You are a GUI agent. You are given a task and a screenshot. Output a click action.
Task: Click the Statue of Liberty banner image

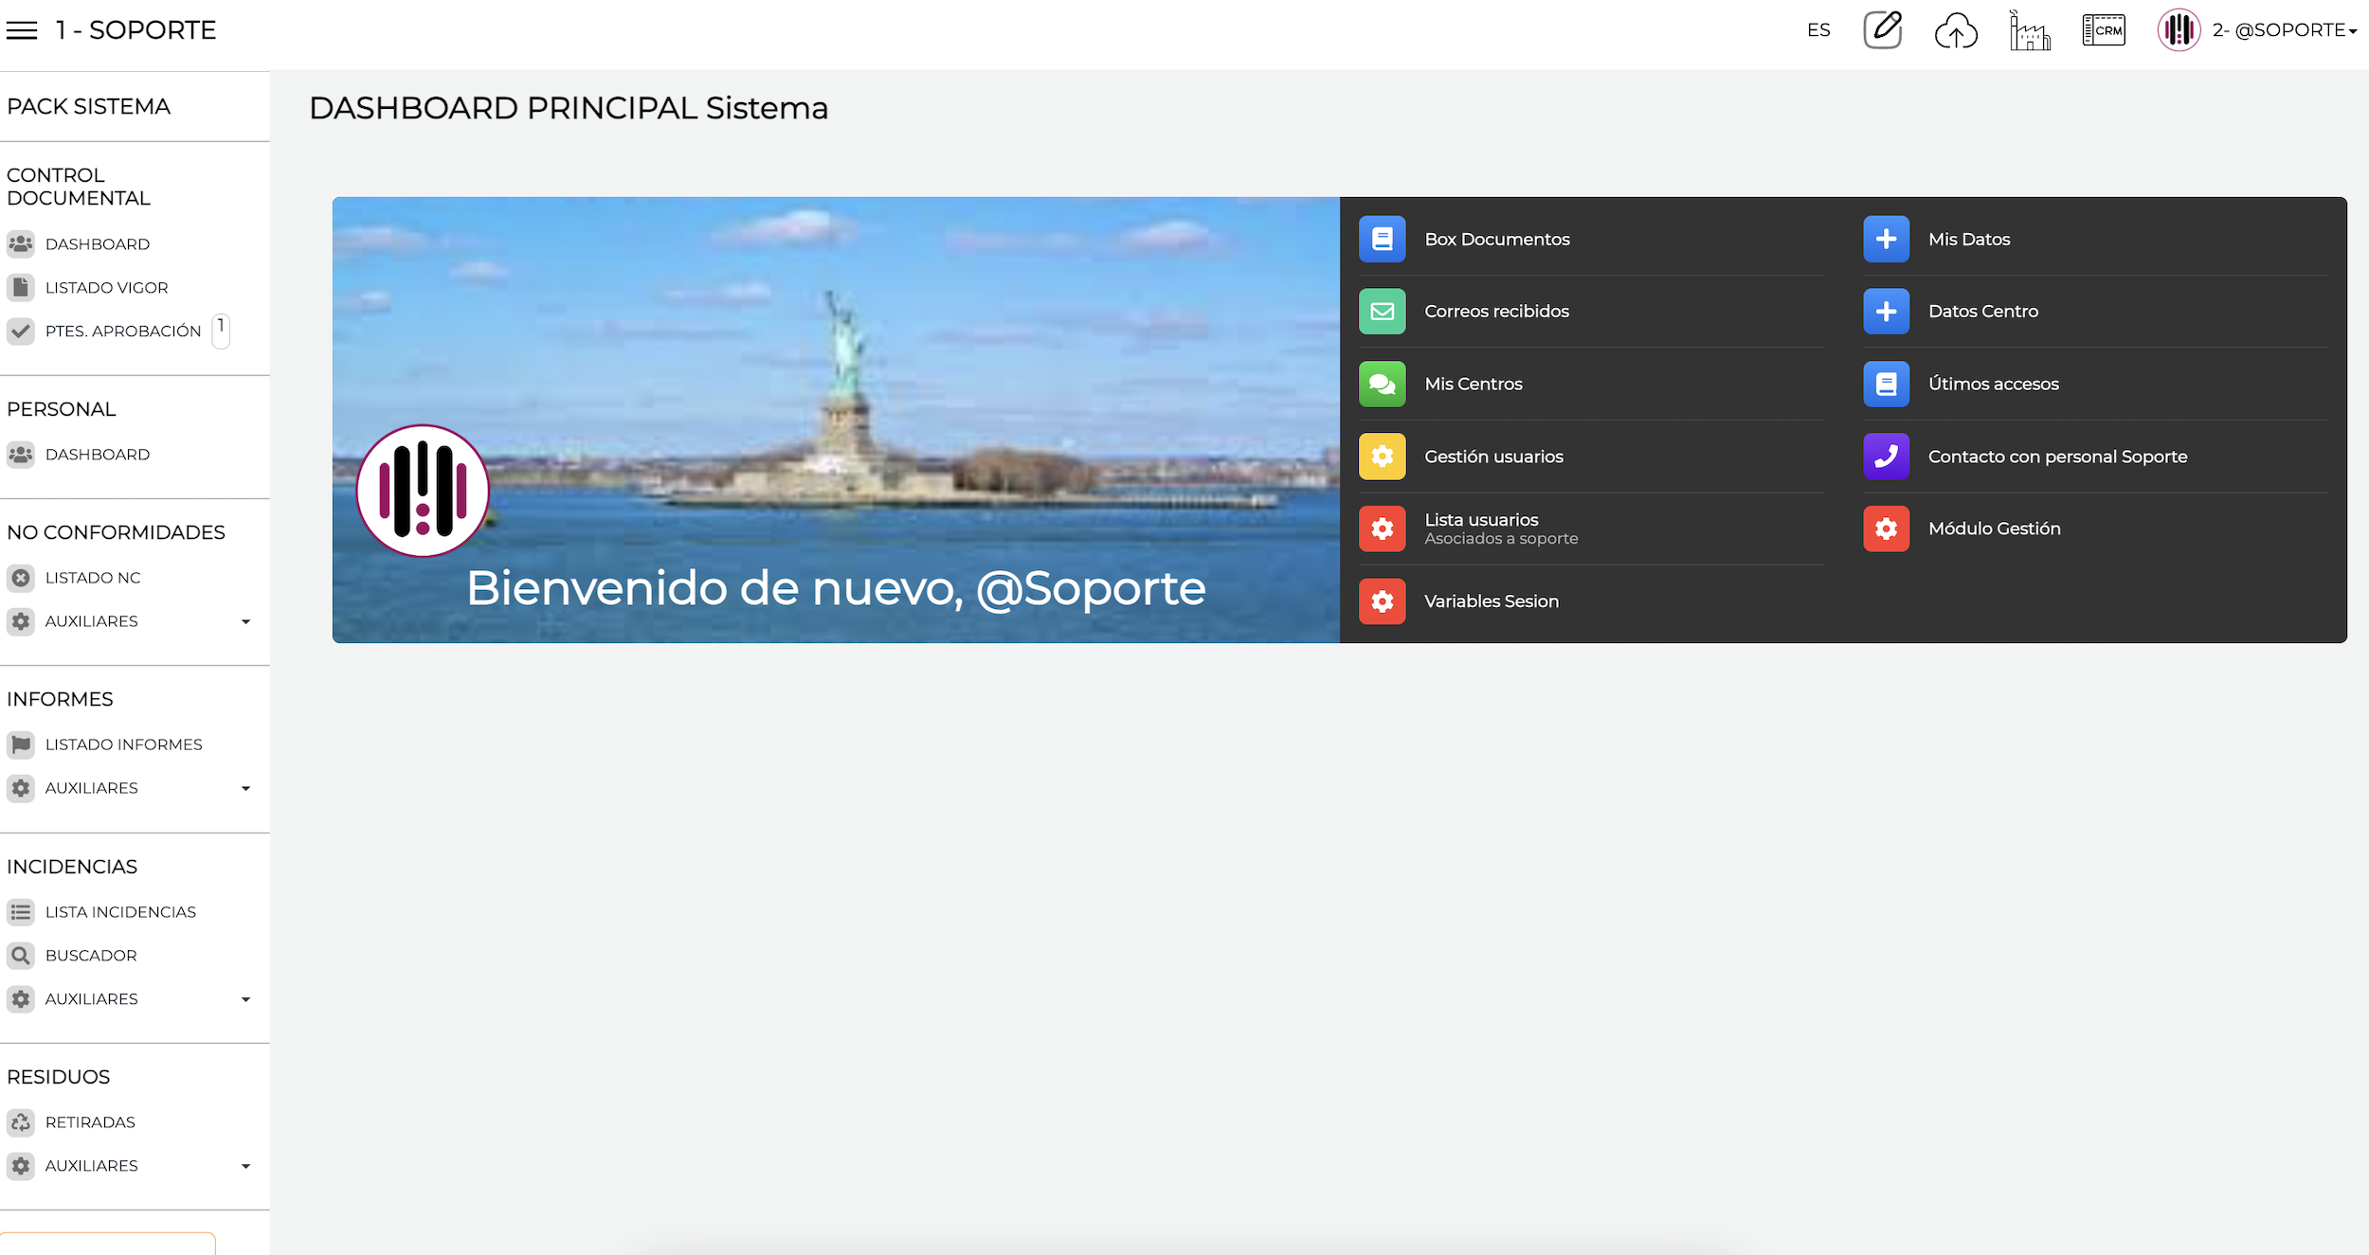tap(836, 420)
